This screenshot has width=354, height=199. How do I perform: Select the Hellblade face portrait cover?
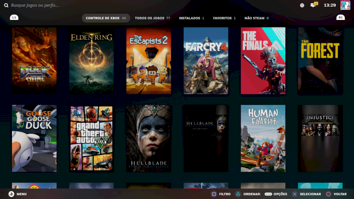pos(149,138)
